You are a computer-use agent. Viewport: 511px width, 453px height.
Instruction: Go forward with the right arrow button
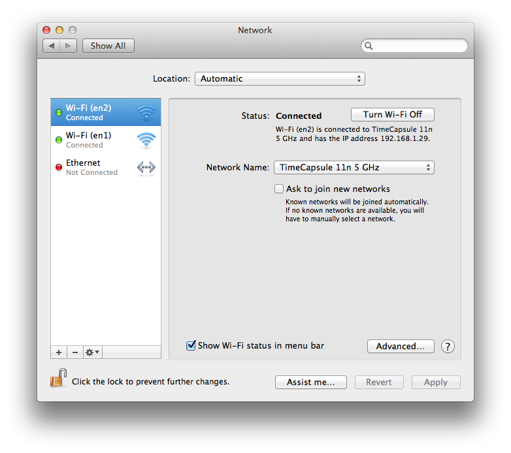pos(69,46)
